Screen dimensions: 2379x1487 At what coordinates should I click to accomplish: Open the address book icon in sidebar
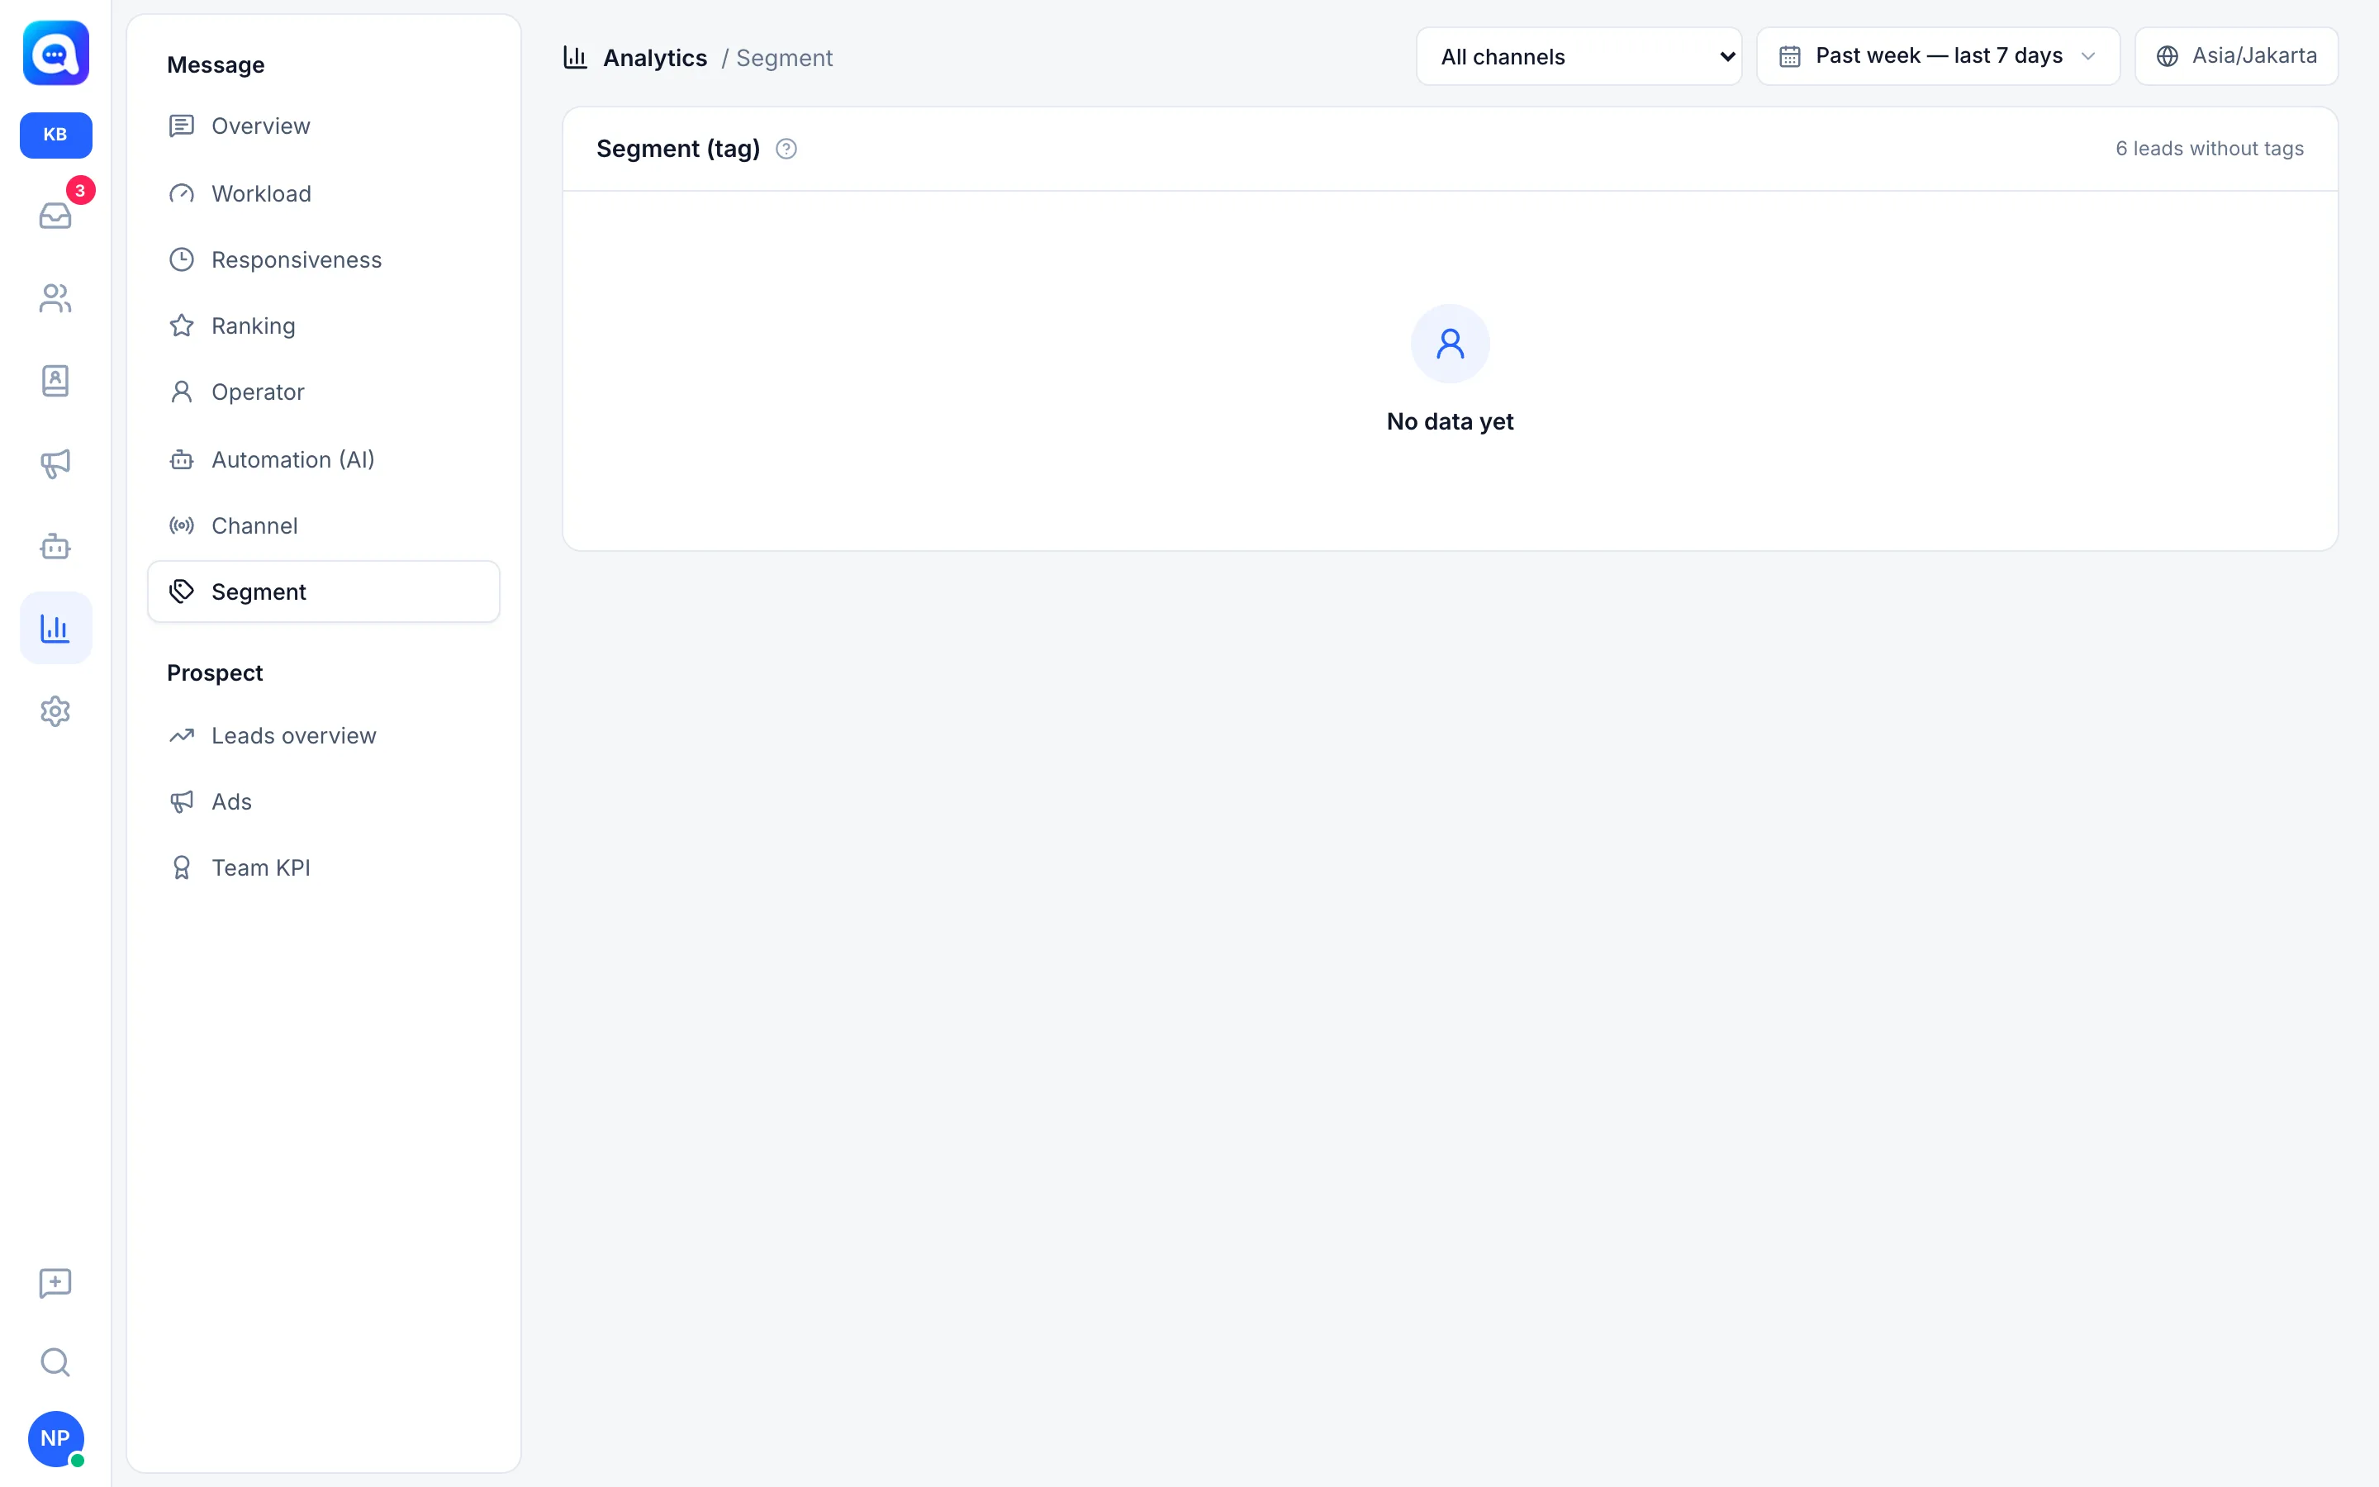pyautogui.click(x=55, y=381)
